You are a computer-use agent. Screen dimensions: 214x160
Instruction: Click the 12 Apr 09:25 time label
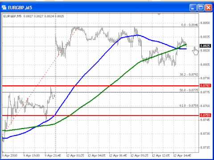[x=139, y=156]
